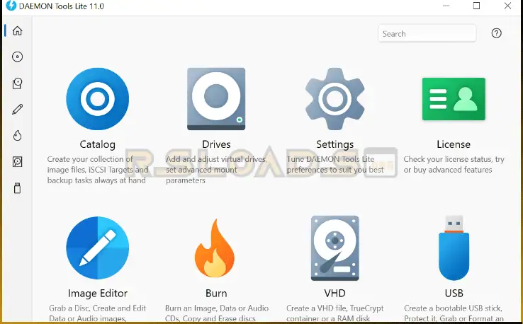Screen dimensions: 523x324
Task: Click the DAEMON Tools lightning logo in title bar
Action: pos(11,6)
